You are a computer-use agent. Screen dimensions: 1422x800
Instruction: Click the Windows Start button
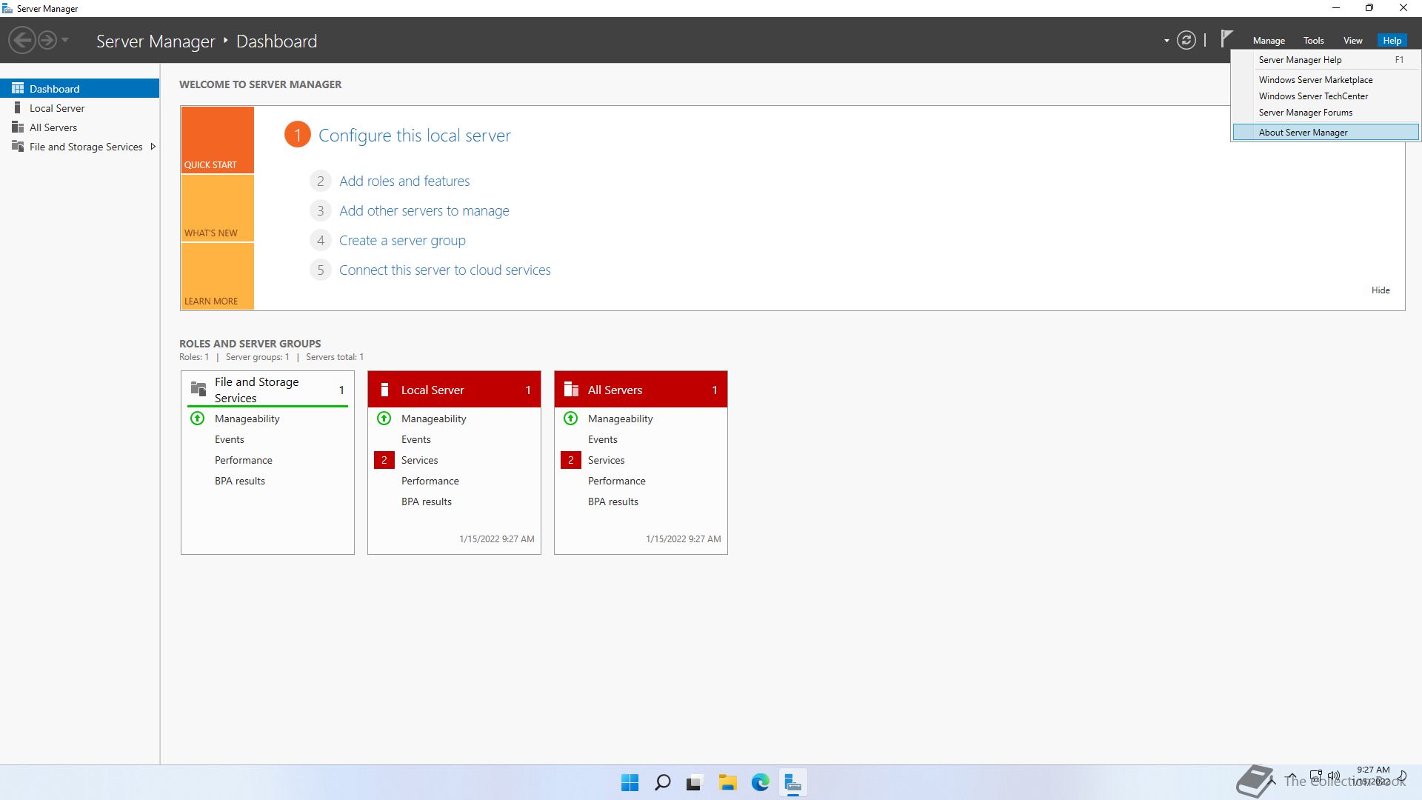tap(630, 782)
